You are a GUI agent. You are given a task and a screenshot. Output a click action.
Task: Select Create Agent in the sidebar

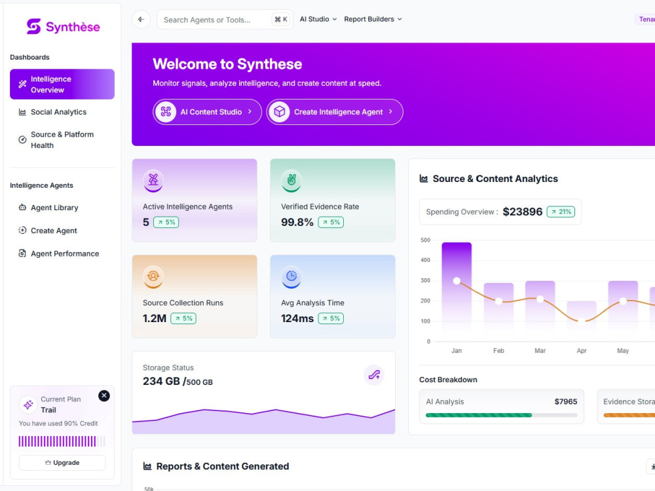pyautogui.click(x=62, y=230)
